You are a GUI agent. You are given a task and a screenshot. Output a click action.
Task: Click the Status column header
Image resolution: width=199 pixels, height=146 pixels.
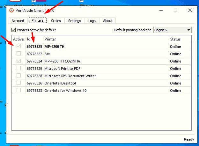(x=180, y=39)
